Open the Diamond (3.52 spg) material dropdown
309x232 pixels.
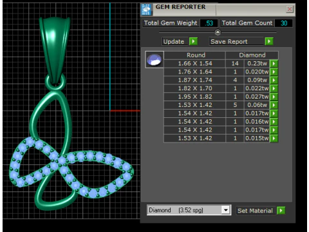pyautogui.click(x=226, y=210)
